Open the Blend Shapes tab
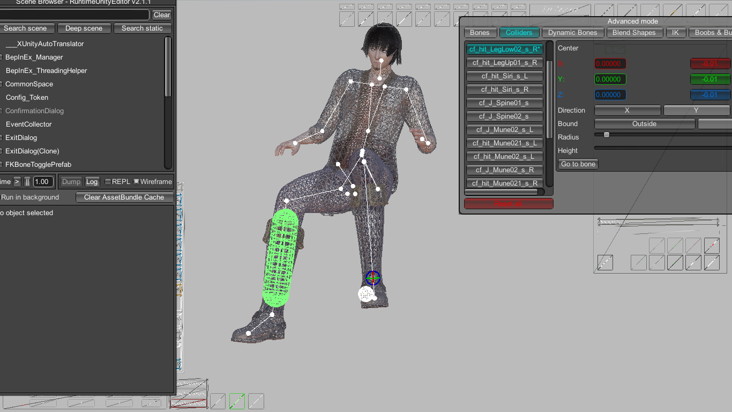This screenshot has width=732, height=412. click(x=634, y=33)
